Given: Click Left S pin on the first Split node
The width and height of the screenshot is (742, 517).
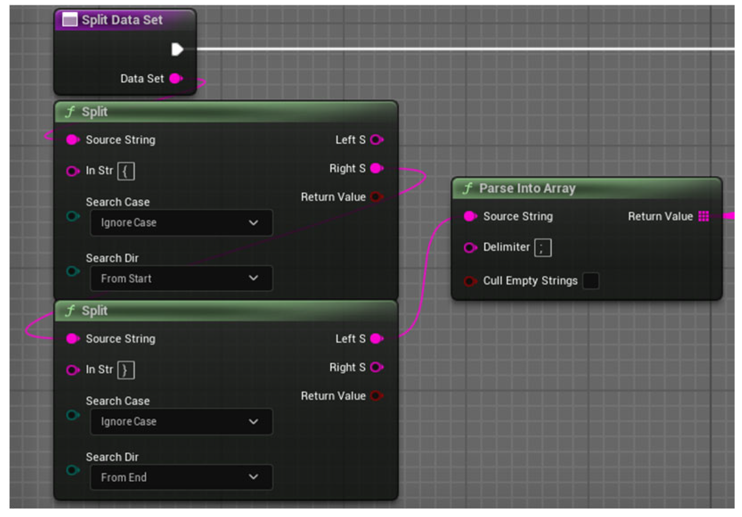Looking at the screenshot, I should point(376,140).
